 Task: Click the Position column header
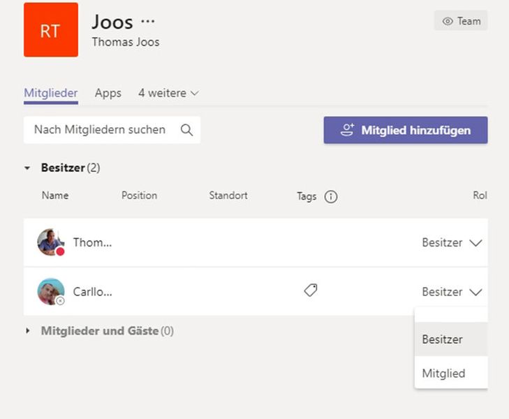pyautogui.click(x=139, y=196)
